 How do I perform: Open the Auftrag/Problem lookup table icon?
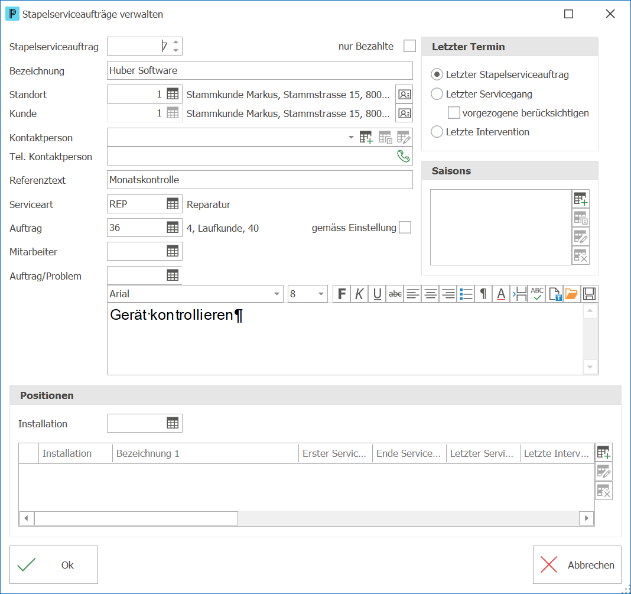point(173,275)
